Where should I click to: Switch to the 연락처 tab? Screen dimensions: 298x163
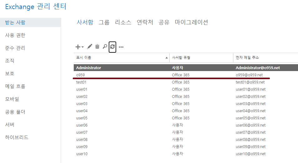click(x=145, y=22)
